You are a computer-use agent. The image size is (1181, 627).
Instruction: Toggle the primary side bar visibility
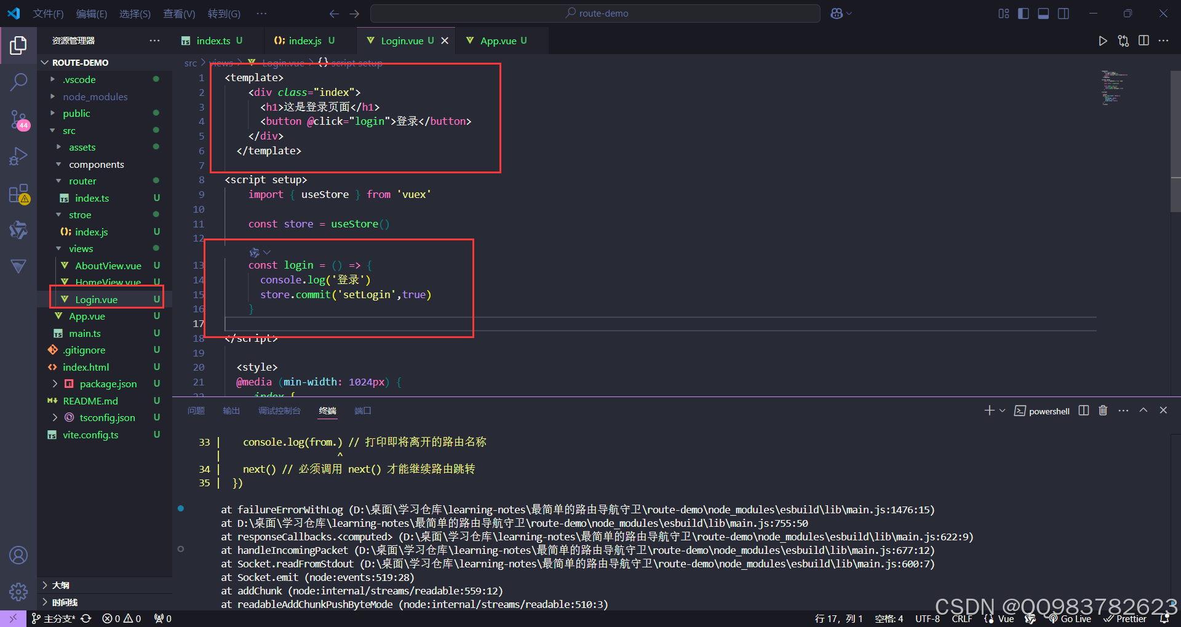coord(1024,14)
